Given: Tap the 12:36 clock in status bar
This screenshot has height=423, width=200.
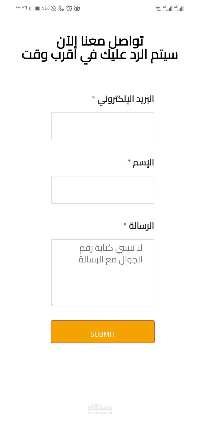Looking at the screenshot, I should 21,8.
